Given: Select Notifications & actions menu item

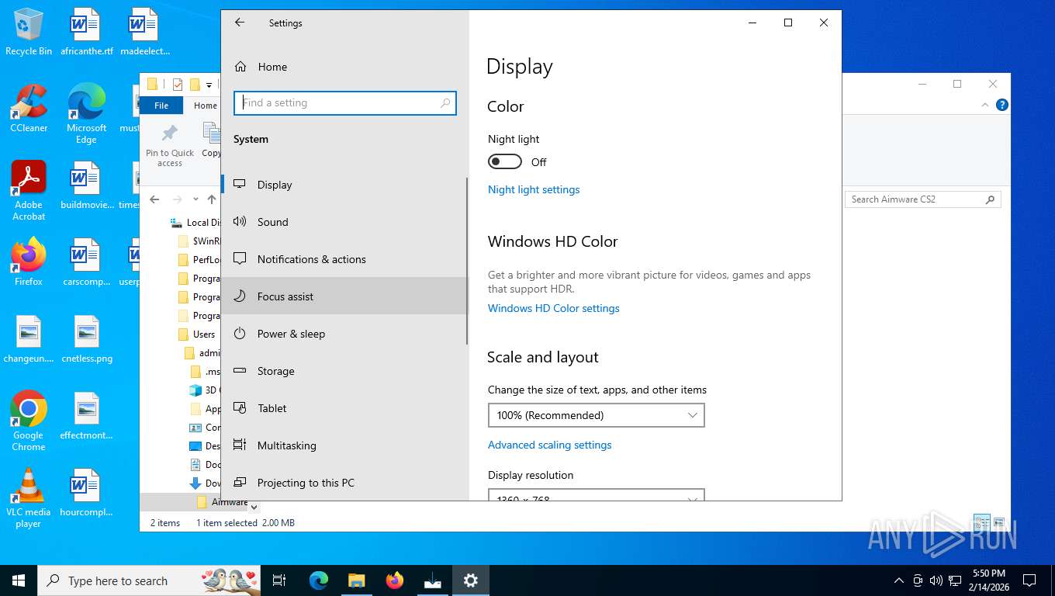Looking at the screenshot, I should pyautogui.click(x=311, y=259).
